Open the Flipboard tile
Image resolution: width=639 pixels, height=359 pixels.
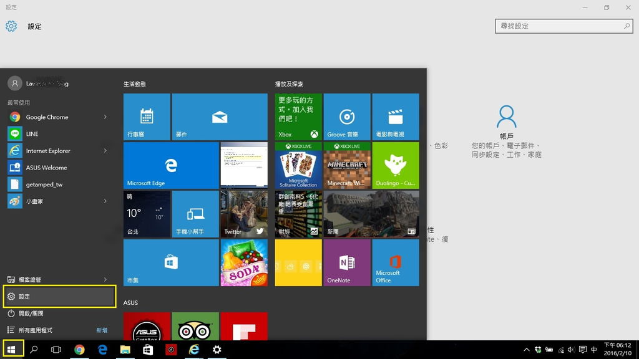pos(244,327)
